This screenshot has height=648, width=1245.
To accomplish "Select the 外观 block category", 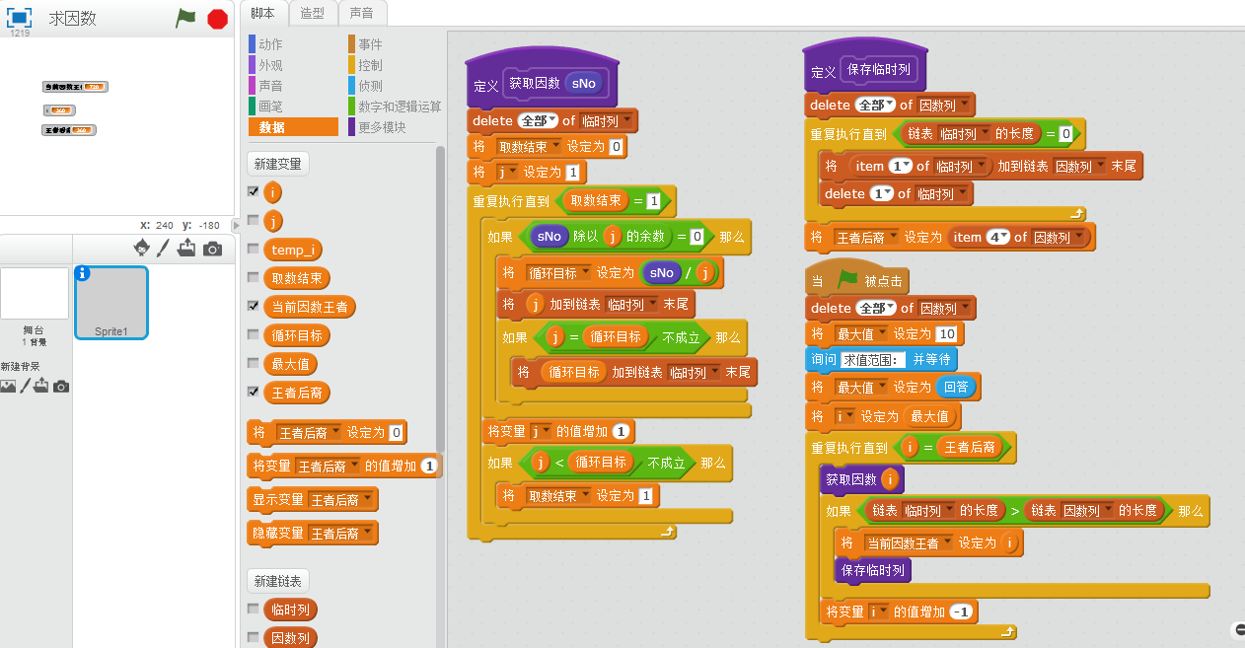I will click(292, 65).
